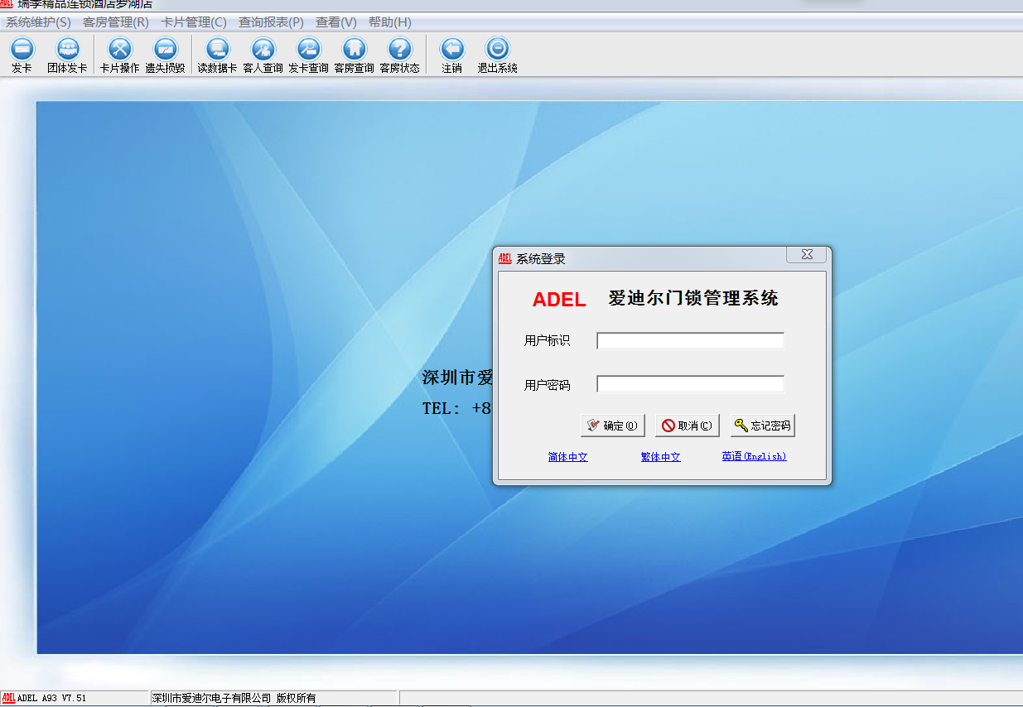Open the 帮助(H) menu
The width and height of the screenshot is (1023, 707).
click(x=390, y=22)
